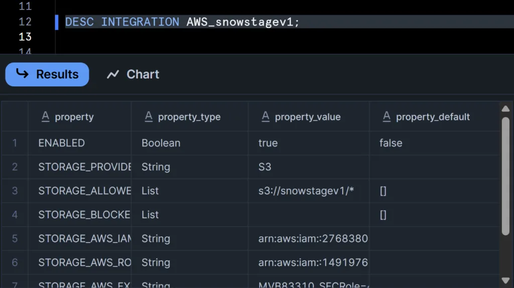Select the List type cell in row 4

point(190,215)
